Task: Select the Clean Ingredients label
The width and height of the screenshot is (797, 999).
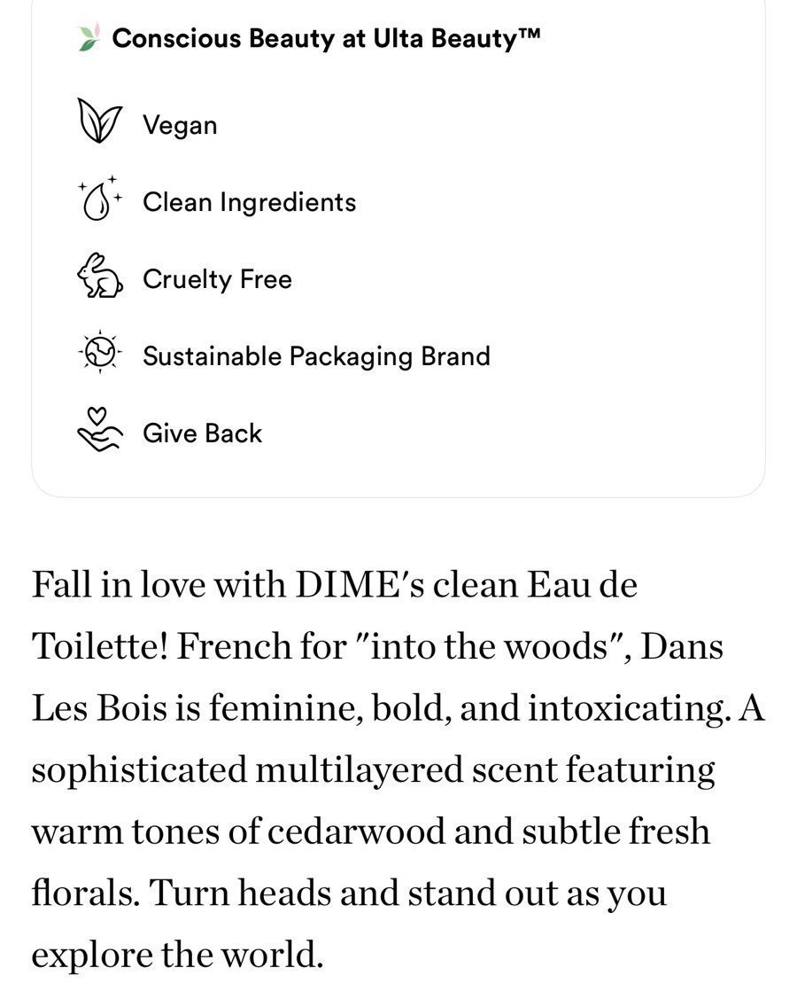Action: (250, 202)
